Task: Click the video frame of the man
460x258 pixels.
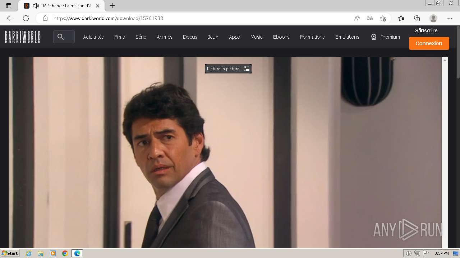Action: (x=225, y=152)
